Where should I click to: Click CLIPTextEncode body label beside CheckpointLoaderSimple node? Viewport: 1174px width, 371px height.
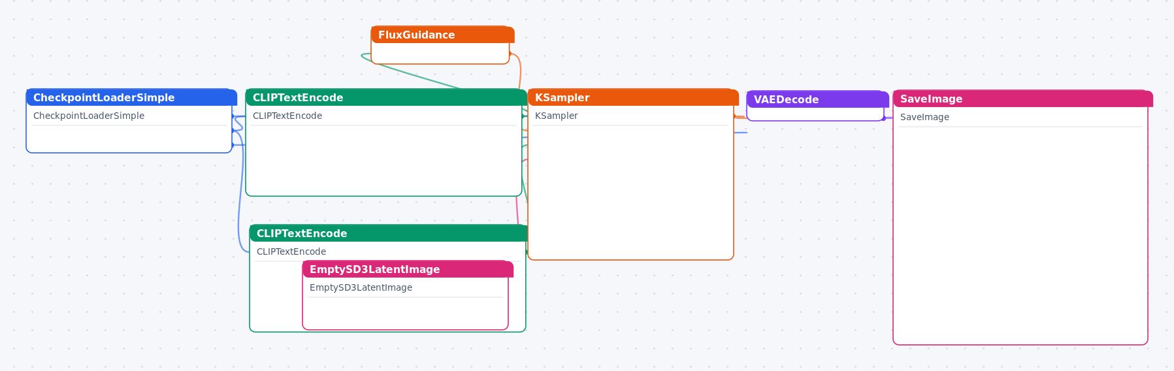pos(287,116)
